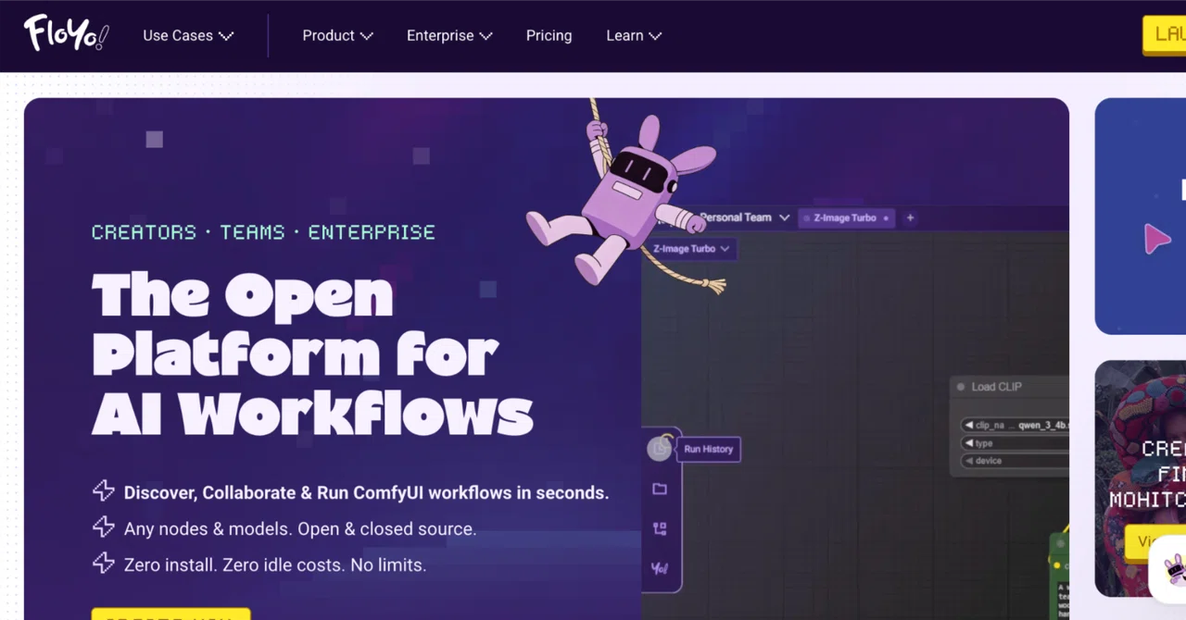Viewport: 1186px width, 620px height.
Task: Change the type field in Load CLIP
Action: [1015, 443]
